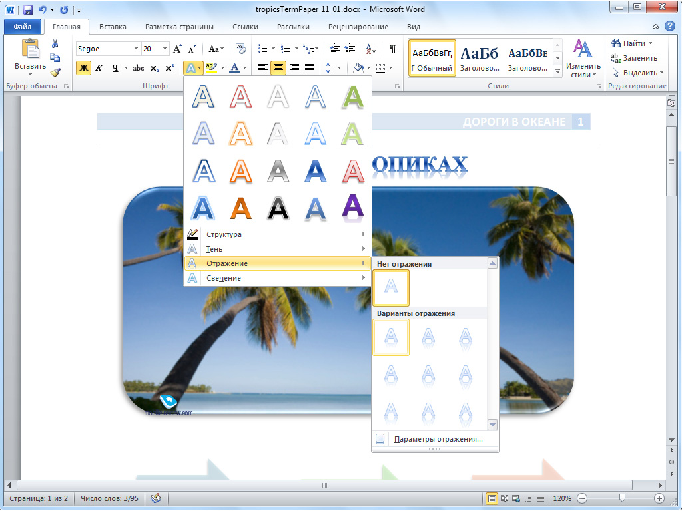682x511 pixels.
Task: Justify paragraph text
Action: point(310,68)
